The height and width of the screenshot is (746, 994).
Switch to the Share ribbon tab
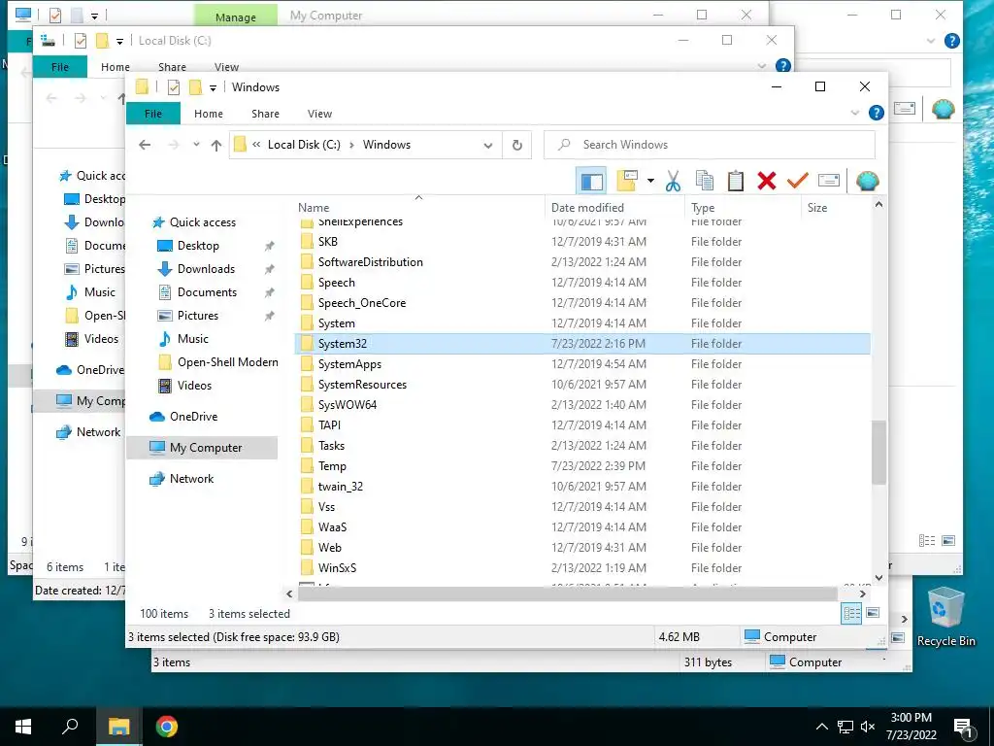(265, 114)
